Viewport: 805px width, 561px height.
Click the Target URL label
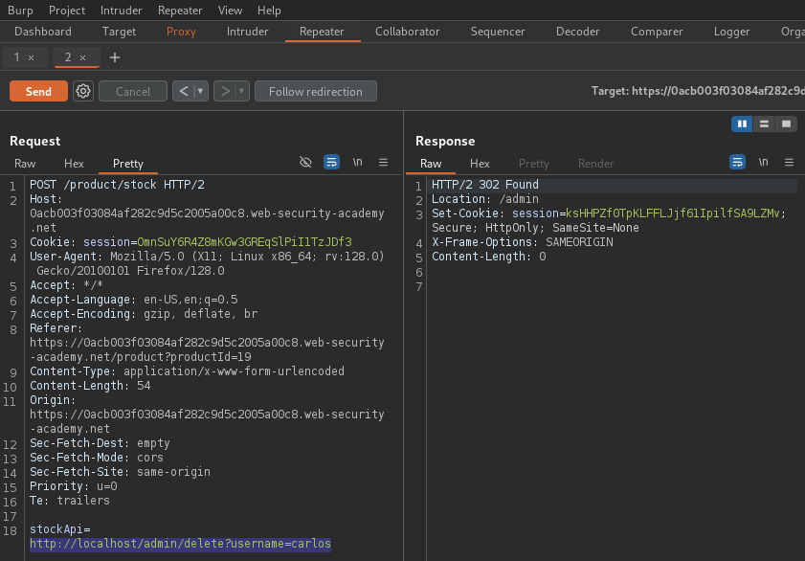tap(698, 91)
